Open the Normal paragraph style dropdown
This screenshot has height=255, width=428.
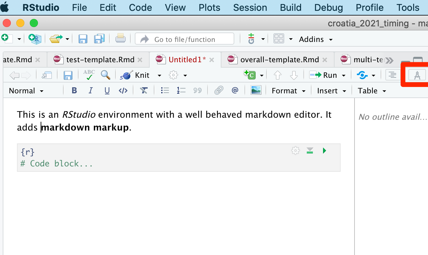[x=26, y=91]
